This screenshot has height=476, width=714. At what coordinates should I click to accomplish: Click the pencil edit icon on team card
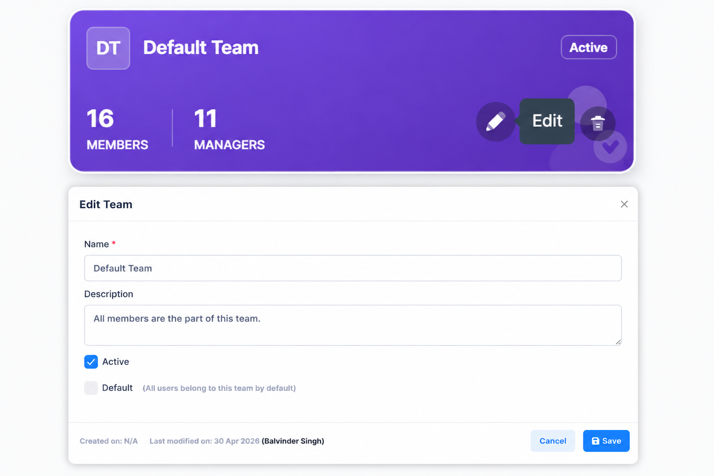tap(496, 122)
